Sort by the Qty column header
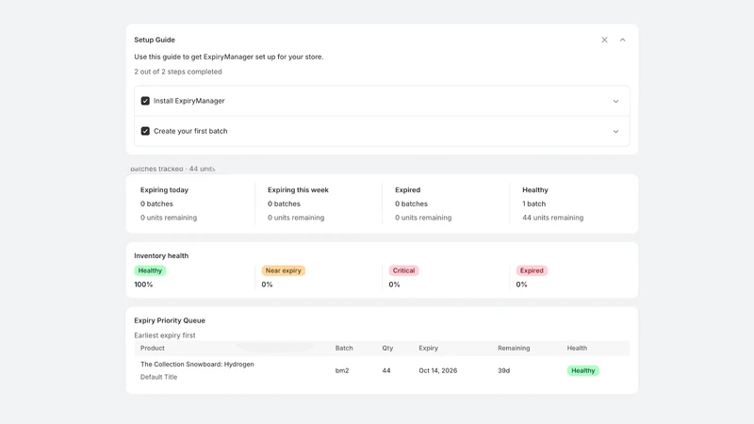The width and height of the screenshot is (754, 424). [x=387, y=348]
